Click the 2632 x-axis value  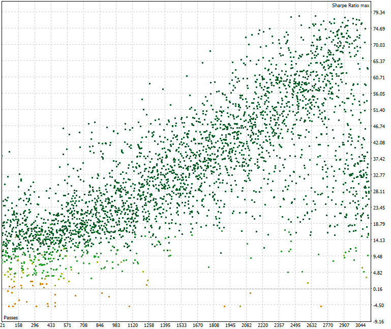(x=312, y=325)
